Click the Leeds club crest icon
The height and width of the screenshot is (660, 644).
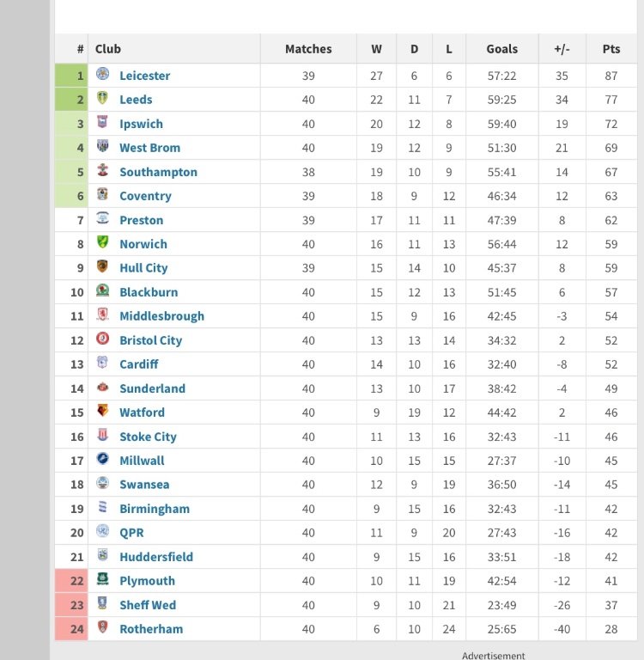[x=103, y=99]
